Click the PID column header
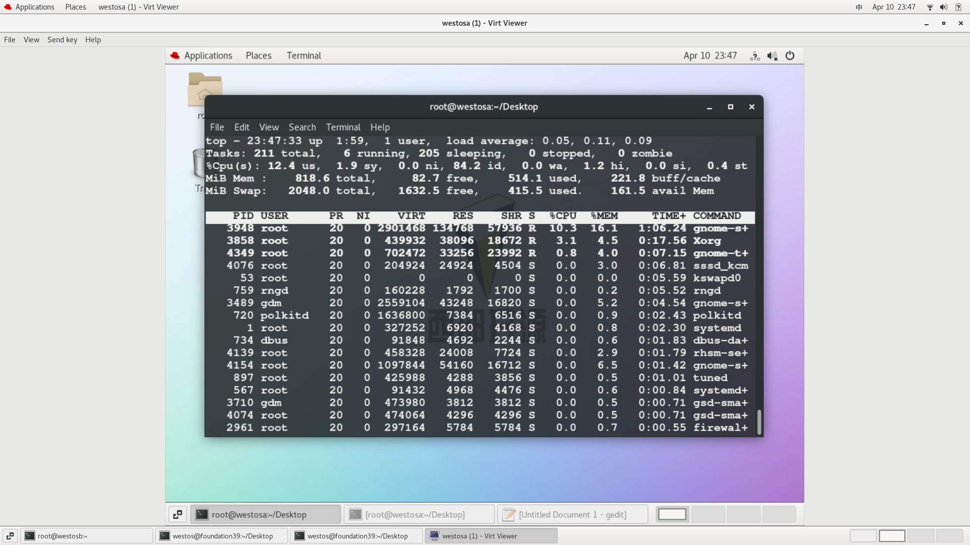This screenshot has width=970, height=545. tap(243, 216)
